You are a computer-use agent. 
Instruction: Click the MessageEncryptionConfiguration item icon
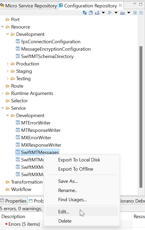tap(18, 49)
